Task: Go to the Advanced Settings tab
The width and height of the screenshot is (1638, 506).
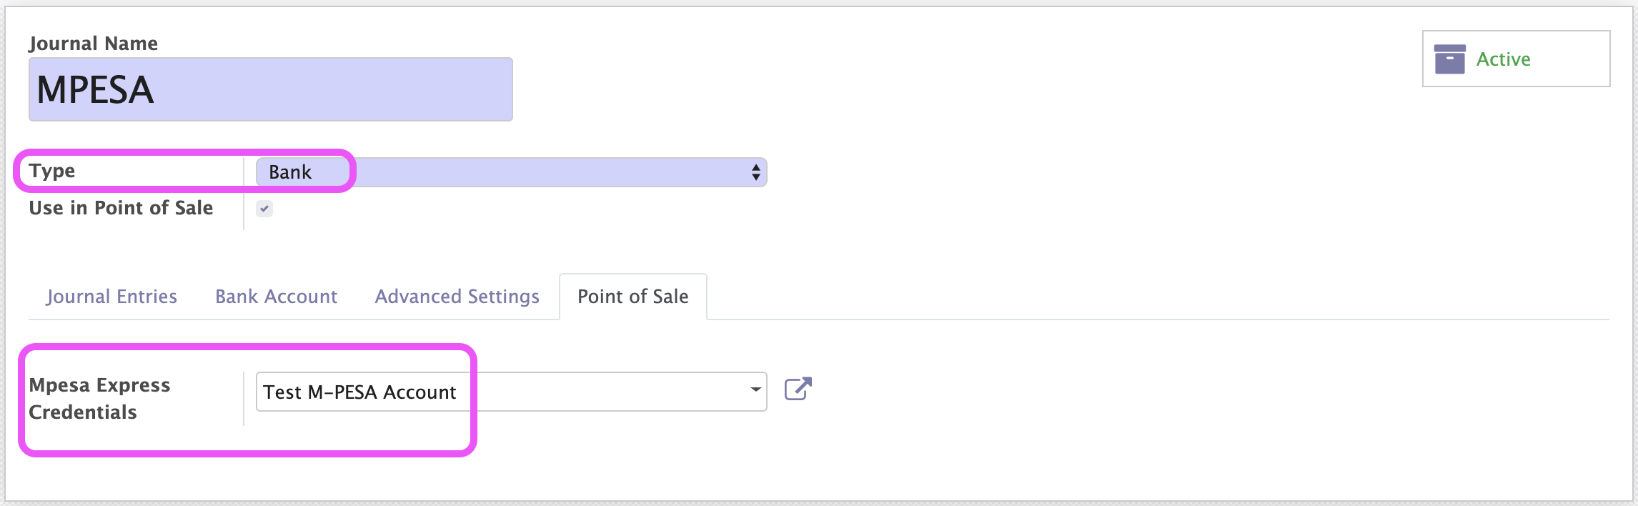Action: [x=457, y=297]
